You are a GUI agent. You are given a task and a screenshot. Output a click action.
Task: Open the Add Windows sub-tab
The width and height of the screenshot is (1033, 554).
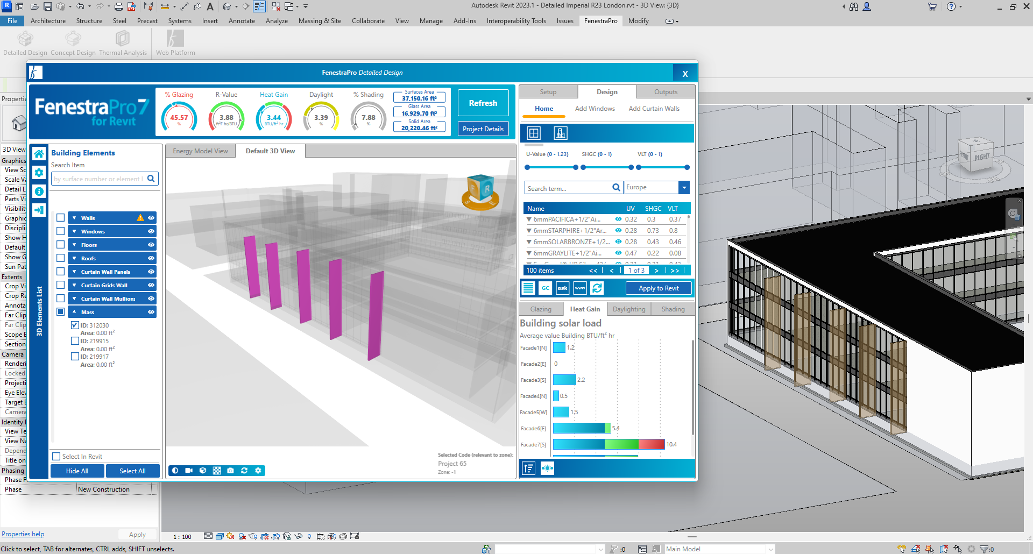tap(595, 109)
